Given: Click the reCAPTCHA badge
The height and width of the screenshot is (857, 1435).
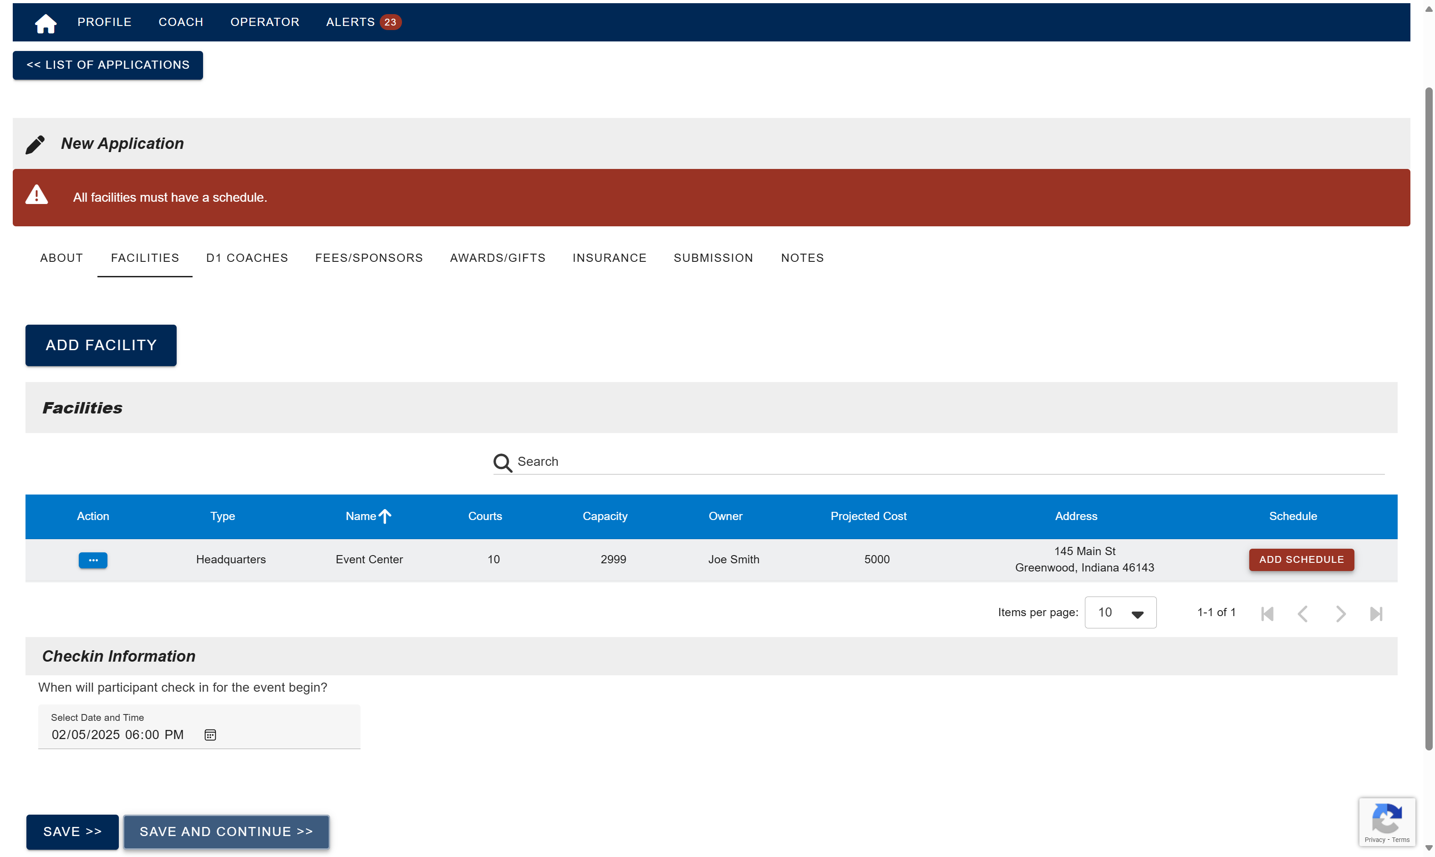Looking at the screenshot, I should click(1387, 822).
